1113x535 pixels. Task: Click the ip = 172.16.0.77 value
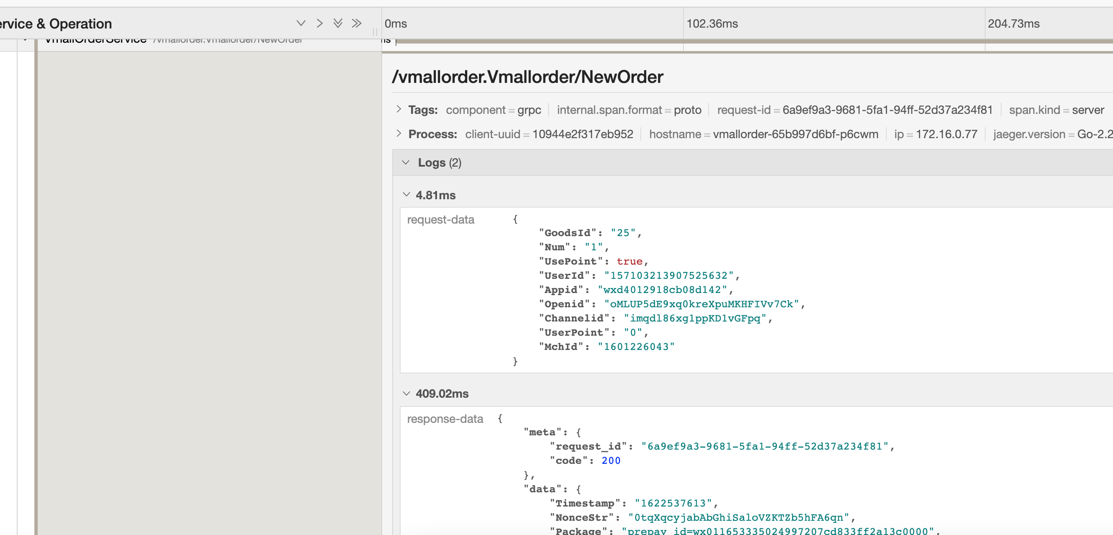click(935, 134)
